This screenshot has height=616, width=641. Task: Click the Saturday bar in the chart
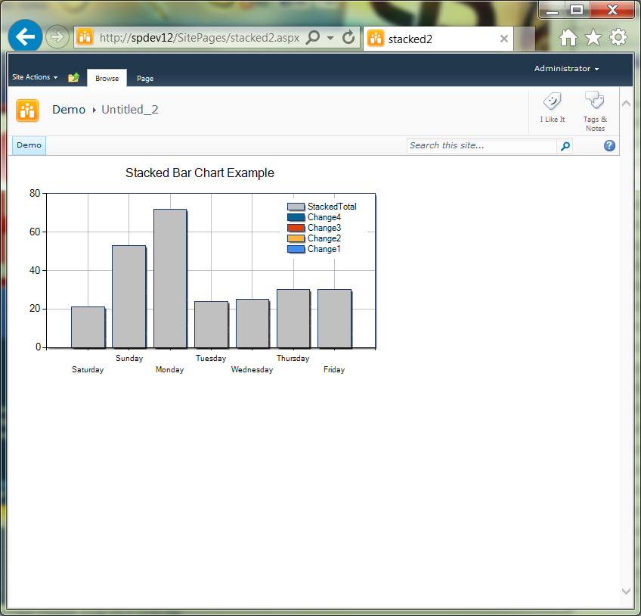coord(88,328)
